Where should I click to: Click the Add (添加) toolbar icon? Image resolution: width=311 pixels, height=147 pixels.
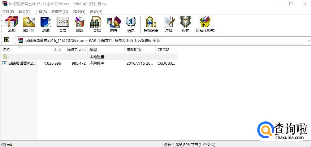click(11, 24)
